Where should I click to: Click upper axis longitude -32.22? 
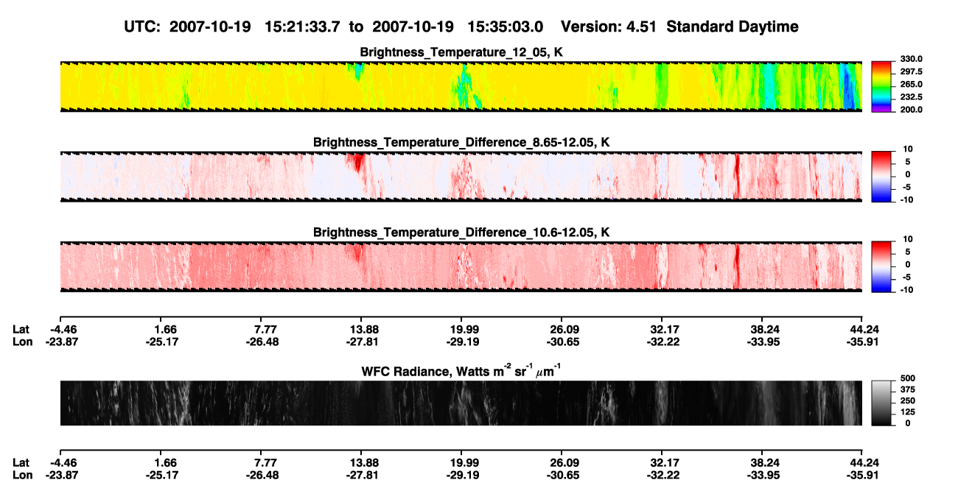(662, 342)
